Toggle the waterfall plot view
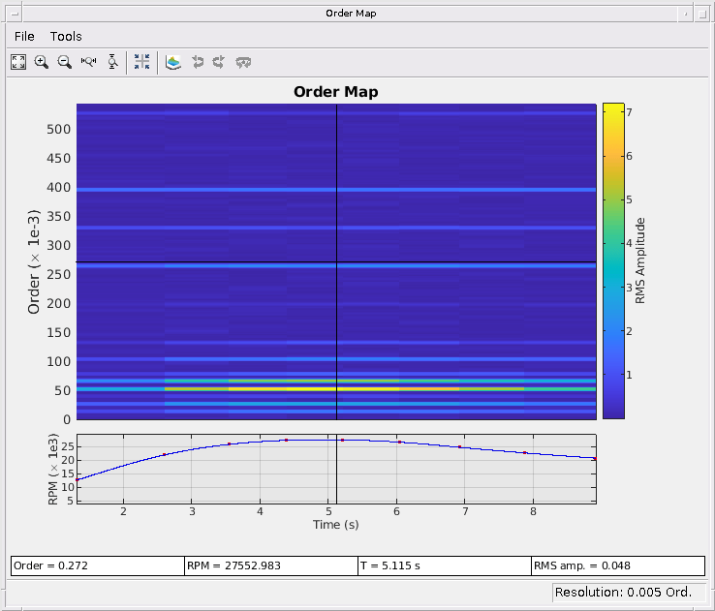This screenshot has width=715, height=611. pos(173,62)
